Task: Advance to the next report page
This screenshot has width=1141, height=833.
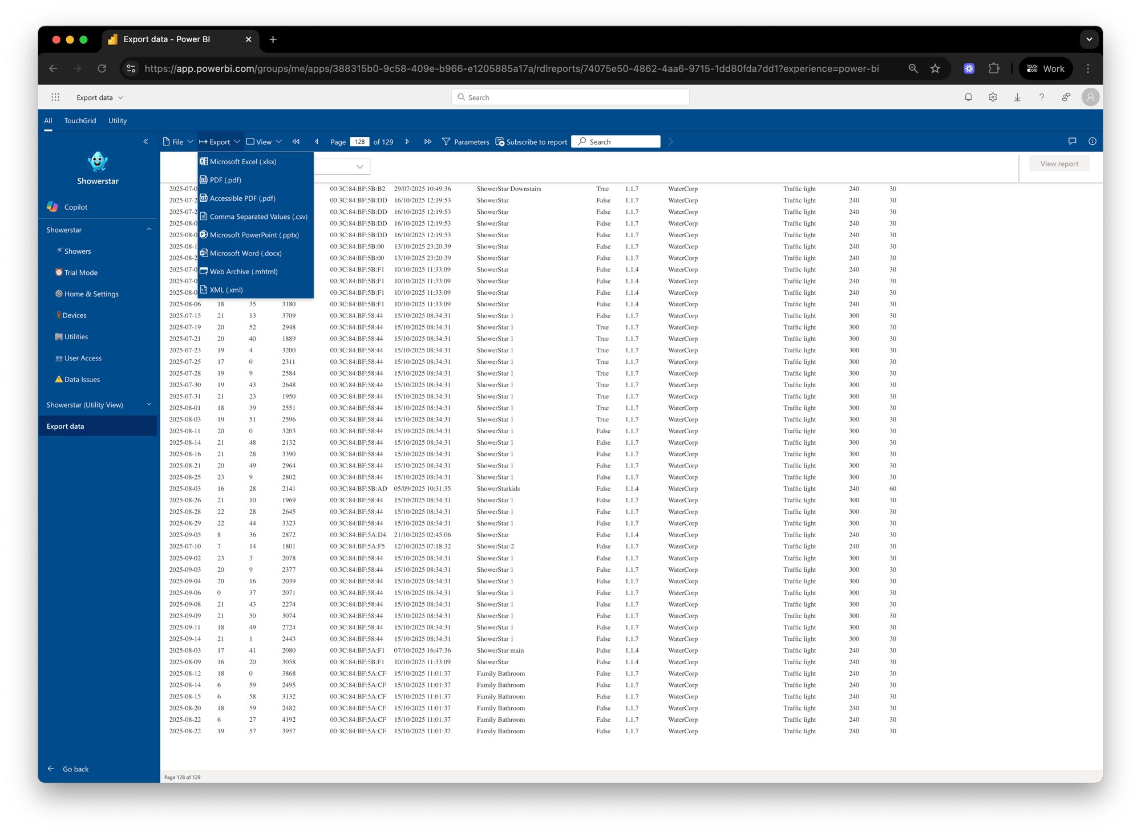Action: click(407, 141)
